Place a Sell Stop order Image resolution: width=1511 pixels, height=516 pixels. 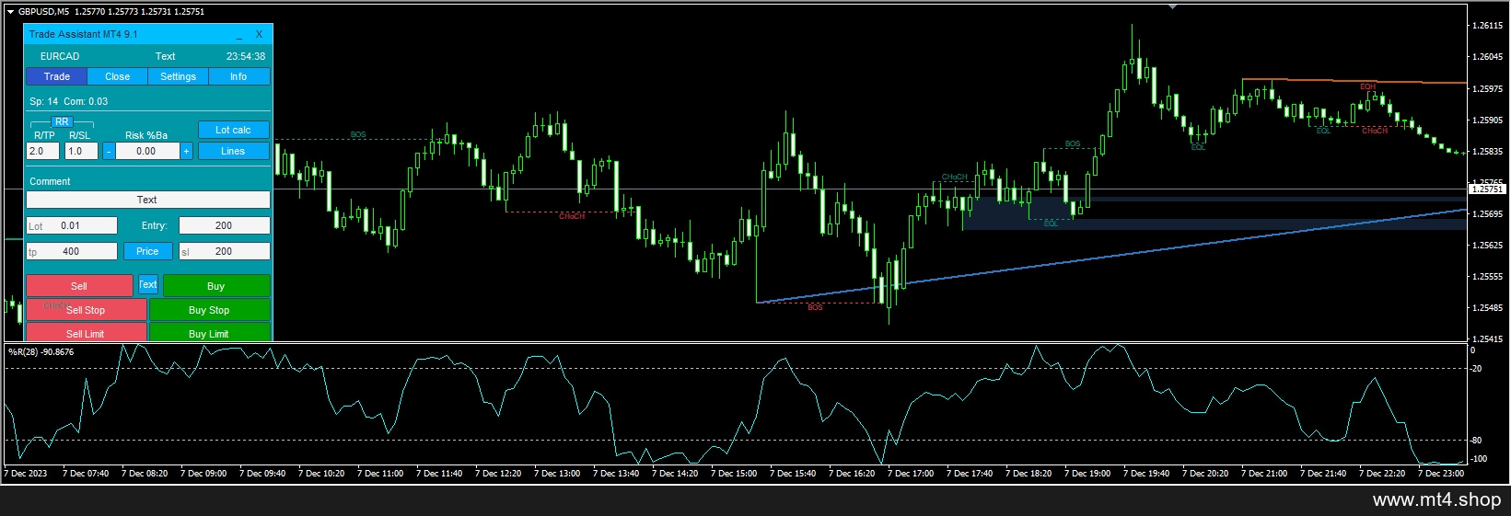[86, 310]
